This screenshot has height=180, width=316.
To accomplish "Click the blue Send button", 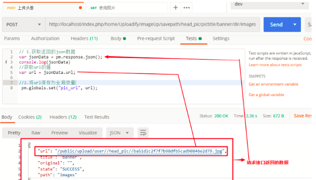I will [276, 25].
